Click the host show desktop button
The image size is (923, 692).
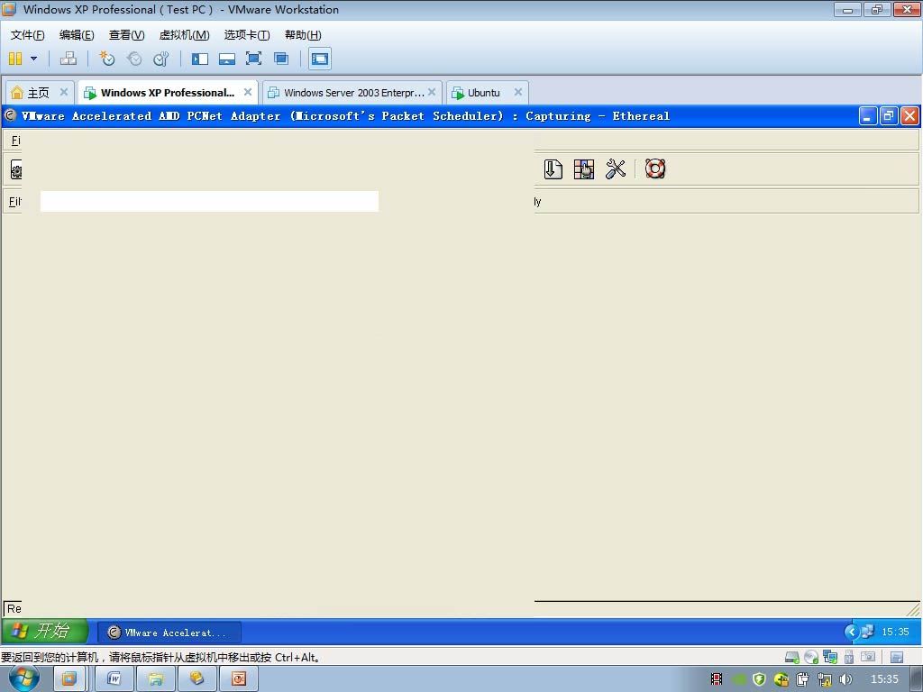(917, 679)
